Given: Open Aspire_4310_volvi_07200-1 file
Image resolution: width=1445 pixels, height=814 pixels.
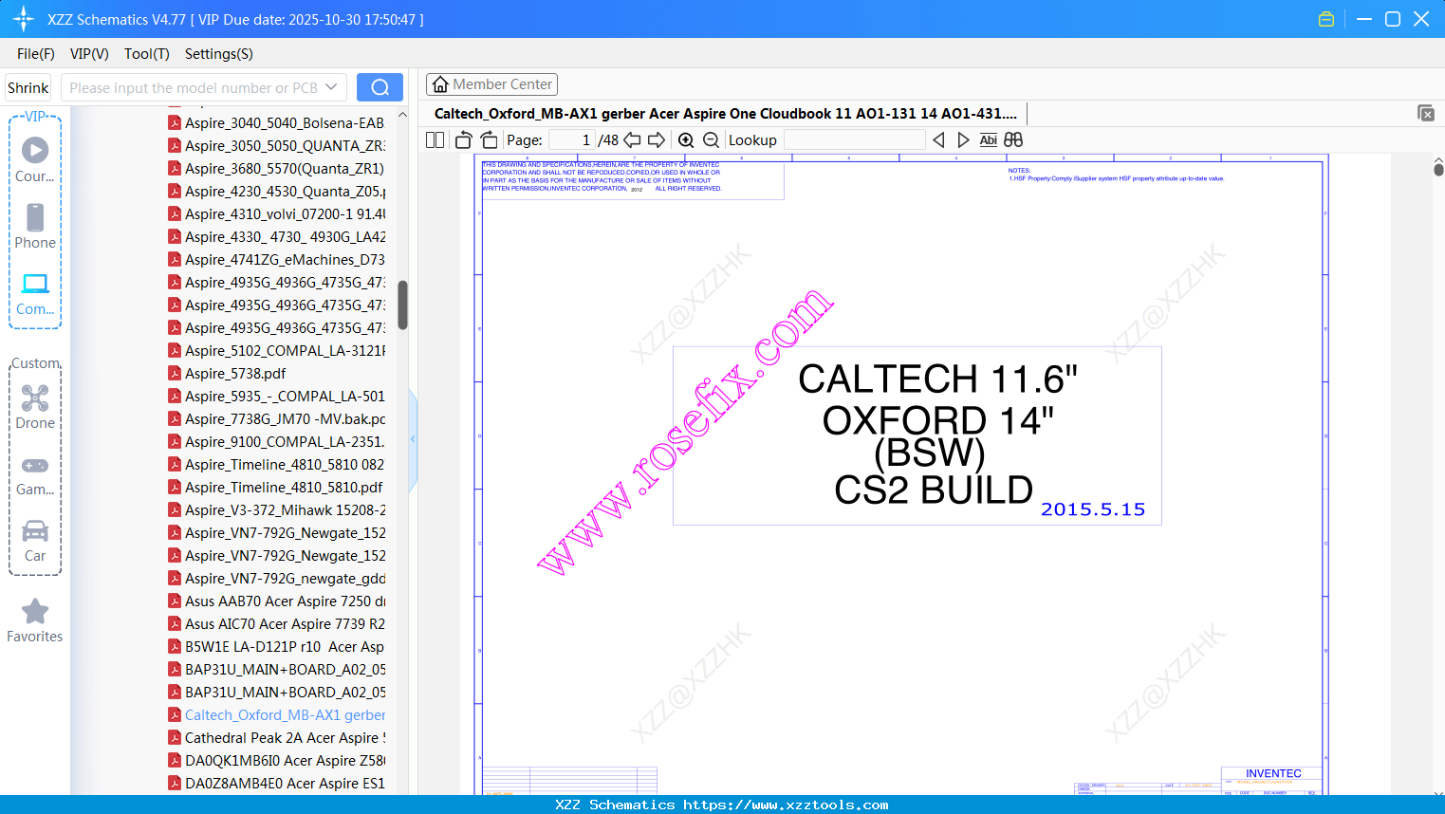Looking at the screenshot, I should (276, 213).
